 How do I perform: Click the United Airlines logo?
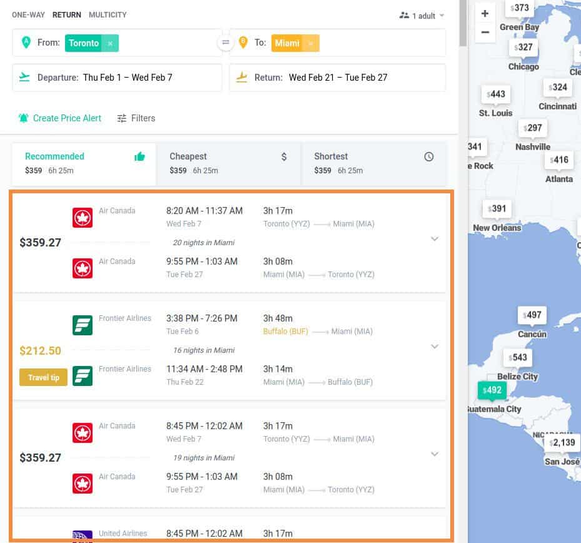(83, 535)
